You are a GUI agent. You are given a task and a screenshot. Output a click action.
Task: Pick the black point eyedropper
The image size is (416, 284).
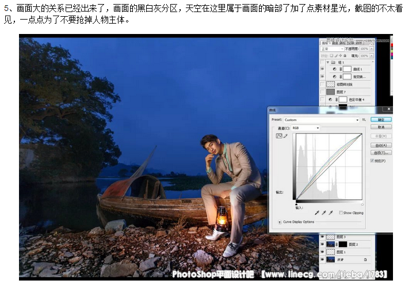coord(316,213)
